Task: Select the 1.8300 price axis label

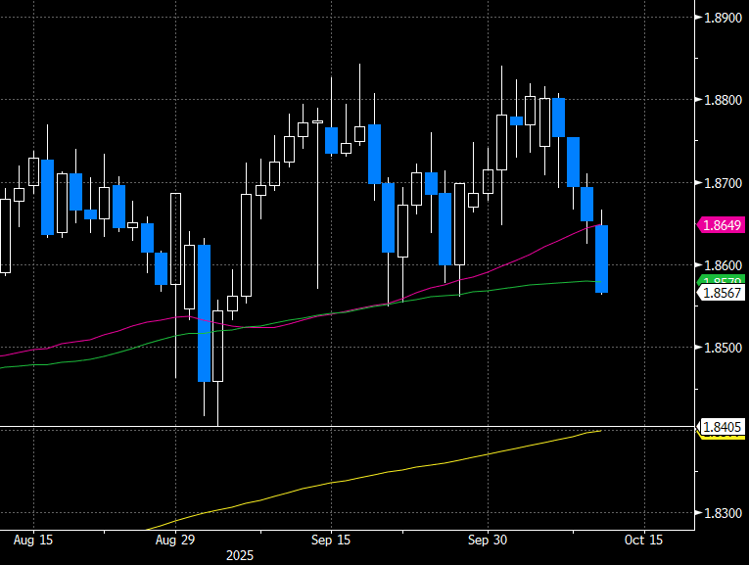Action: 723,513
